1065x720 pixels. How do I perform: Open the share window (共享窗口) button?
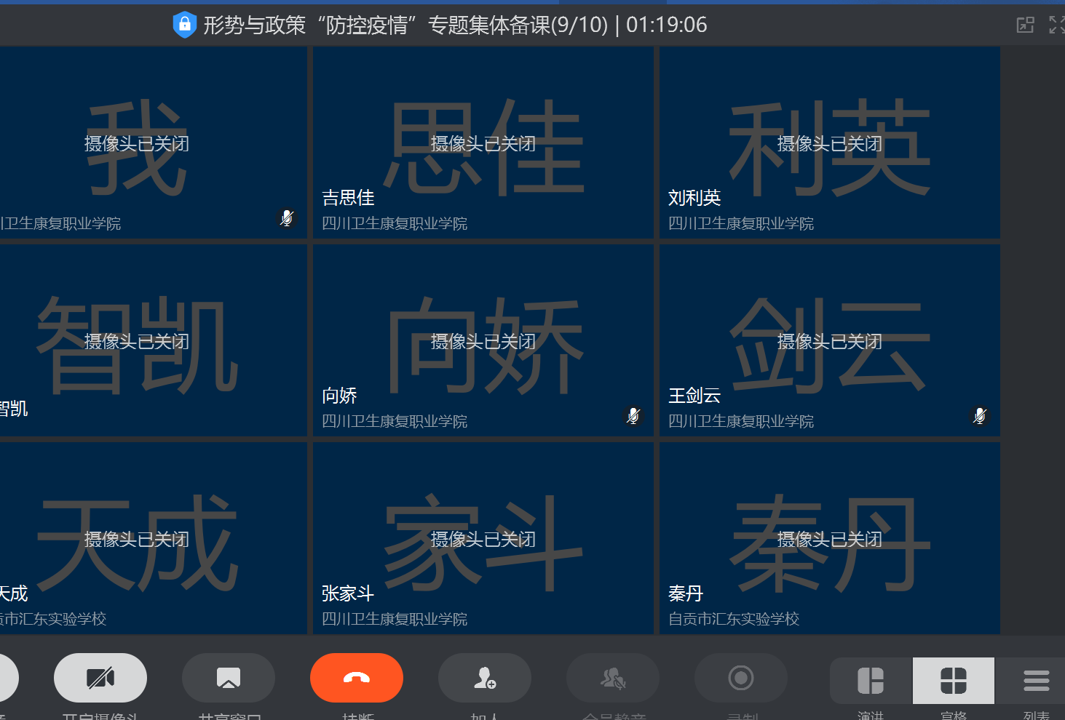coord(229,678)
